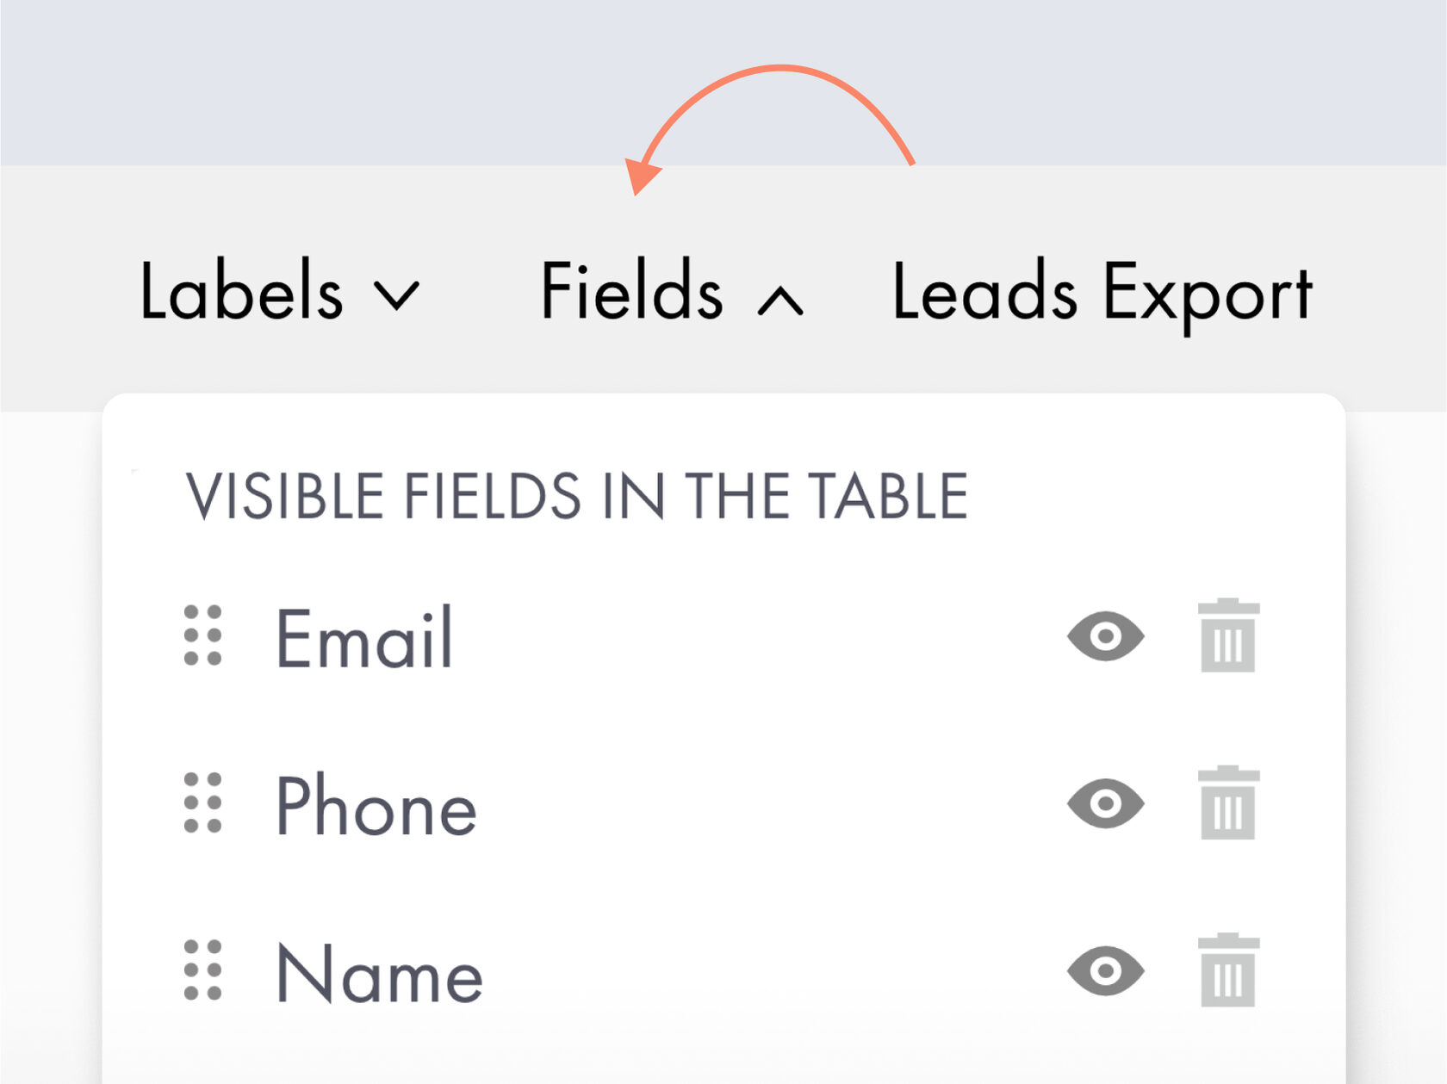Click the Fields menu label
The width and height of the screenshot is (1447, 1084).
coord(631,292)
